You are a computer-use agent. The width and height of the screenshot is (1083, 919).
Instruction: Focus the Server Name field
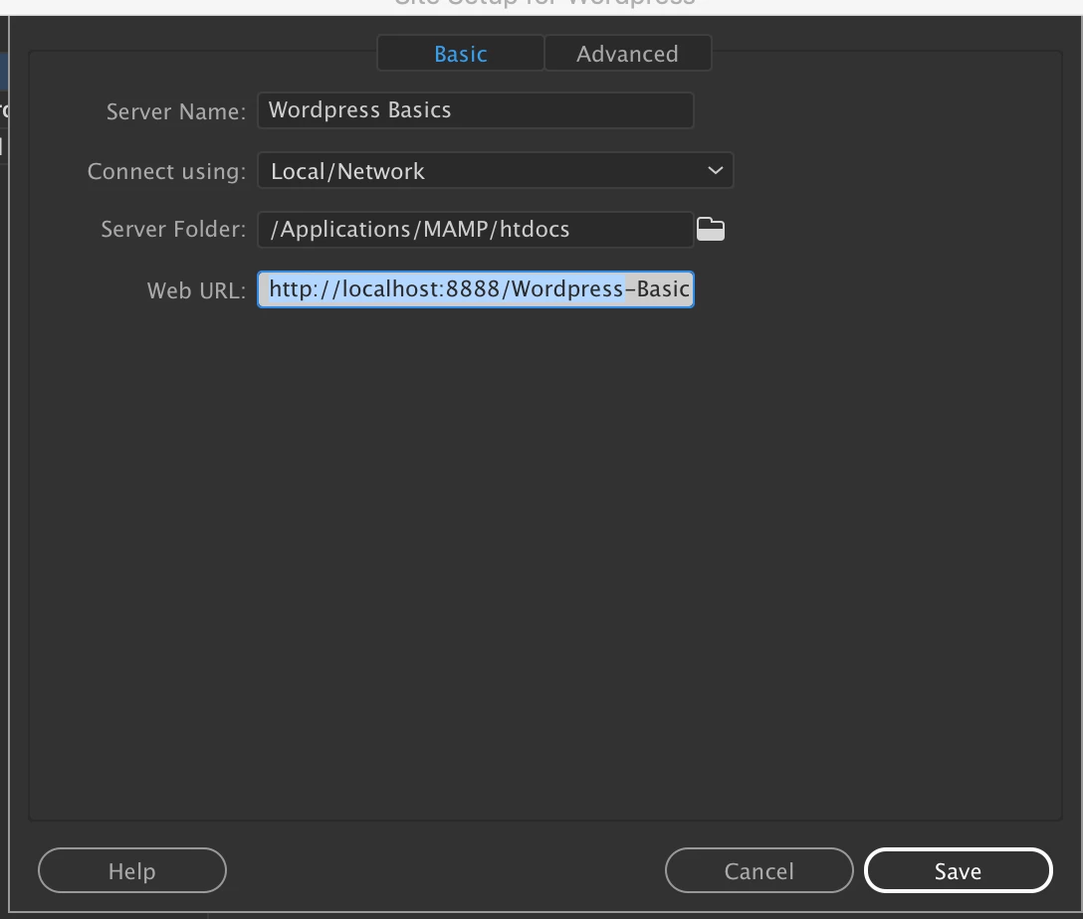point(475,110)
